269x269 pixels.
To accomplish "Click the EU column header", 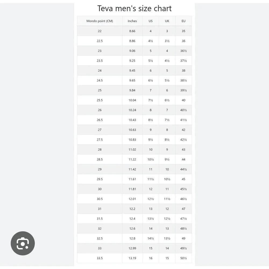I will pos(183,21).
